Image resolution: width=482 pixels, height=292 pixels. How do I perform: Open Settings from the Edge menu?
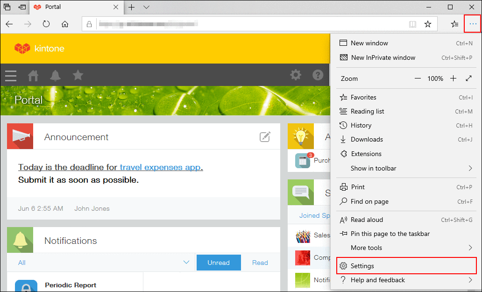pos(362,265)
